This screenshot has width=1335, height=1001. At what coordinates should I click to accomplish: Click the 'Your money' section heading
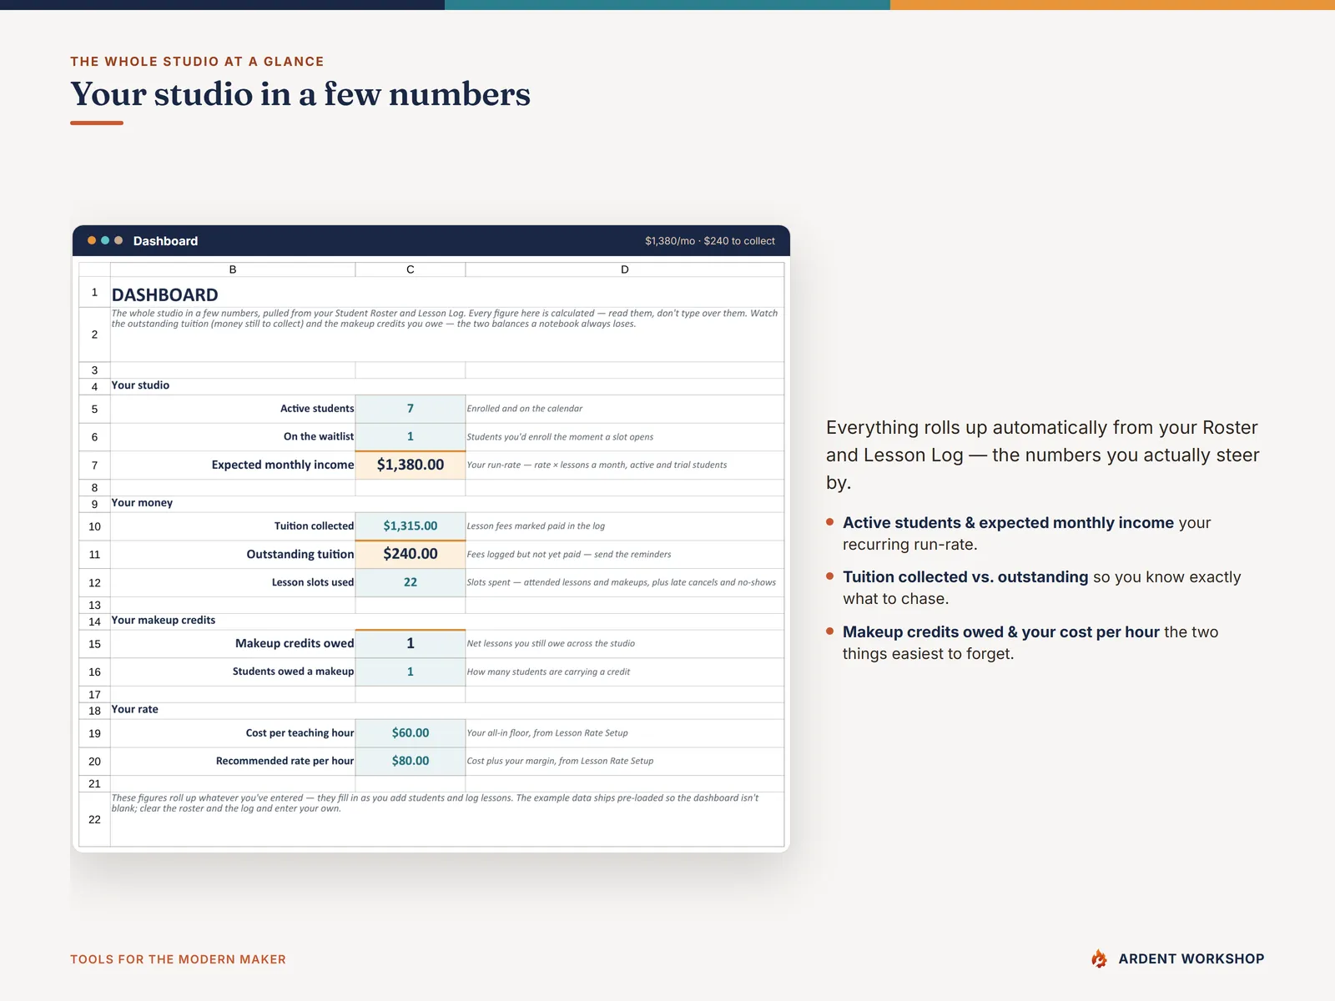pos(142,503)
